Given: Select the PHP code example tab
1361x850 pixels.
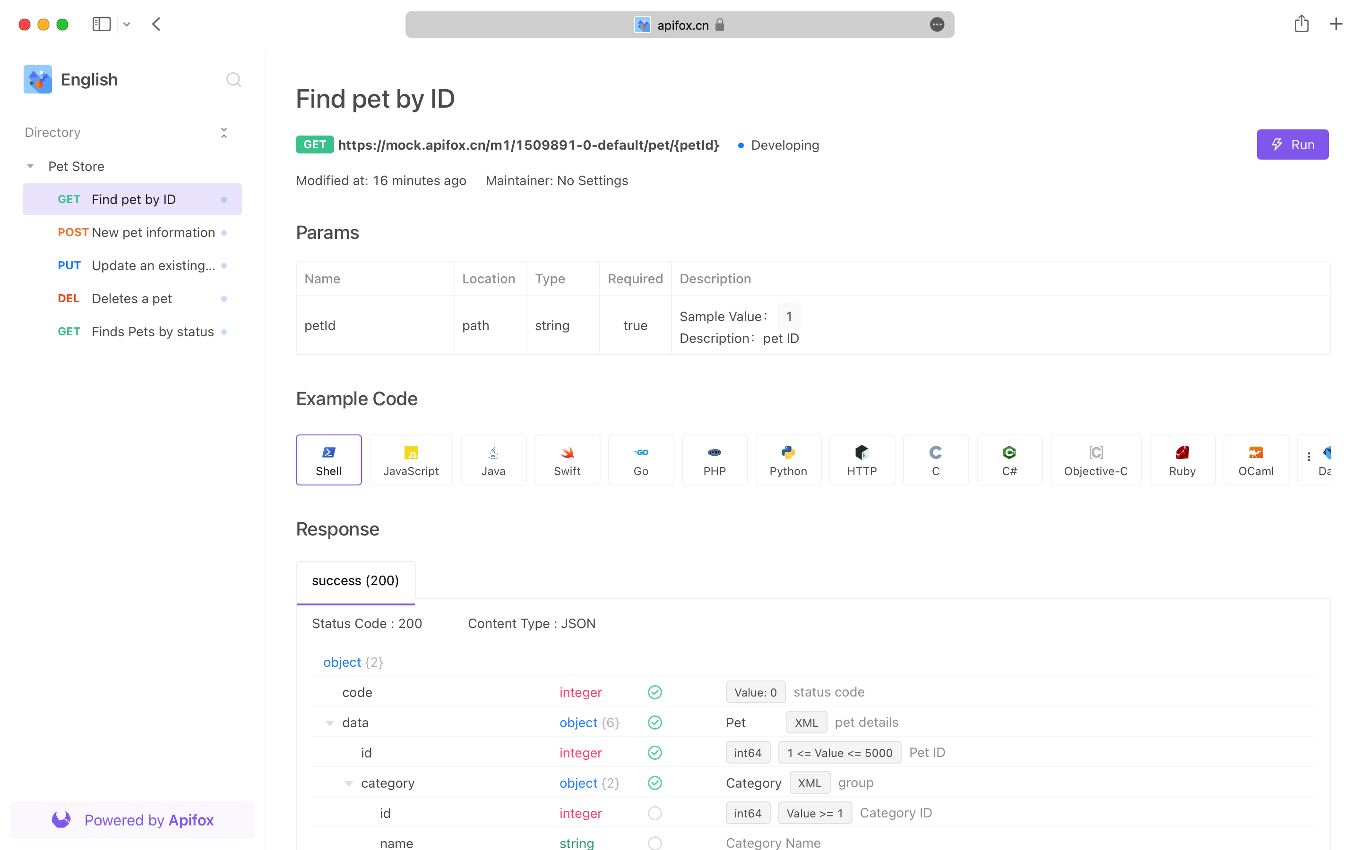Looking at the screenshot, I should [715, 460].
